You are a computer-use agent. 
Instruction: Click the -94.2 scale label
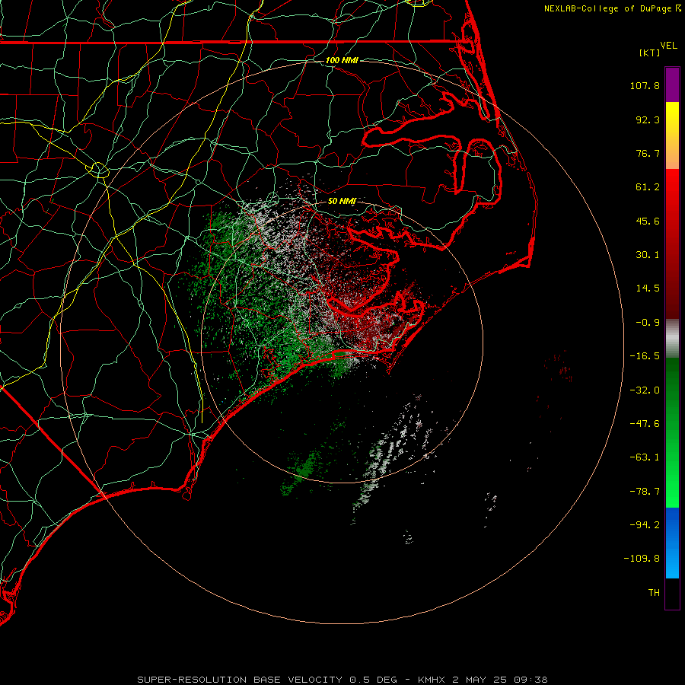pyautogui.click(x=645, y=524)
